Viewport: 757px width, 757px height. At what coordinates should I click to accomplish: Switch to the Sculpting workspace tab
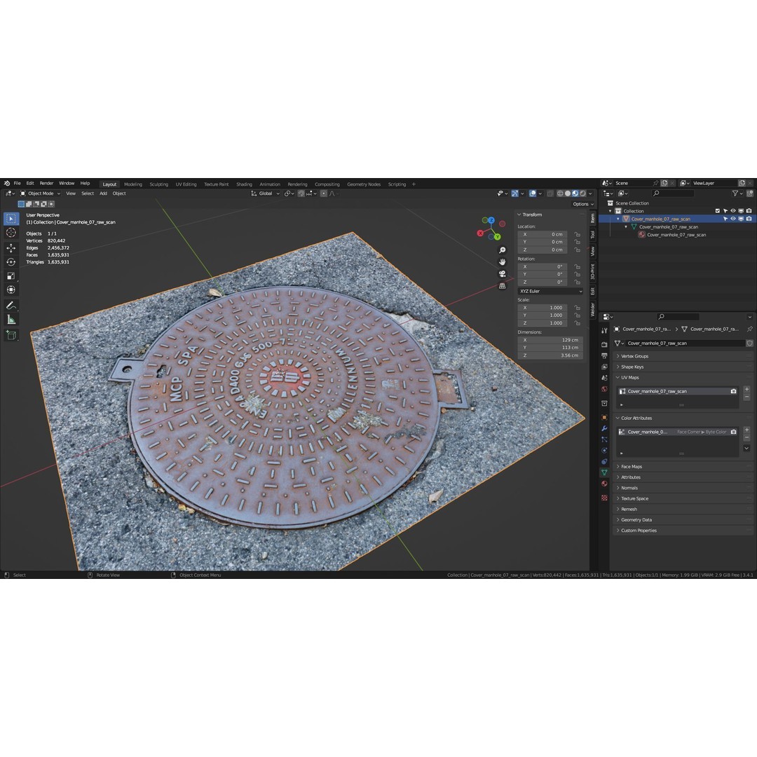[x=159, y=184]
